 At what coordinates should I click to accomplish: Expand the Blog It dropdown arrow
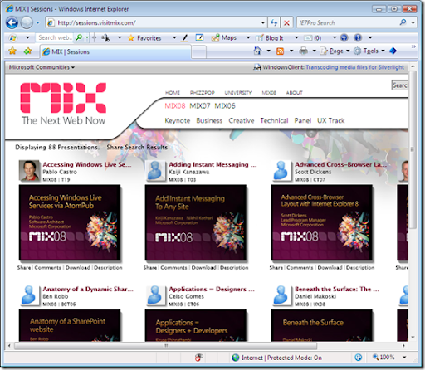(x=296, y=37)
